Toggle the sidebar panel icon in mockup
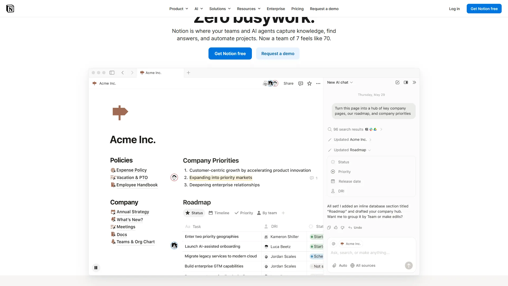The image size is (508, 286). (x=112, y=73)
